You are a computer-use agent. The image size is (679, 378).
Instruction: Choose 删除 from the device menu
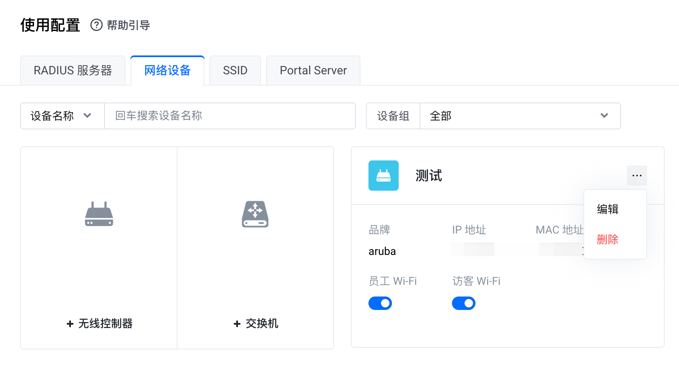(608, 239)
